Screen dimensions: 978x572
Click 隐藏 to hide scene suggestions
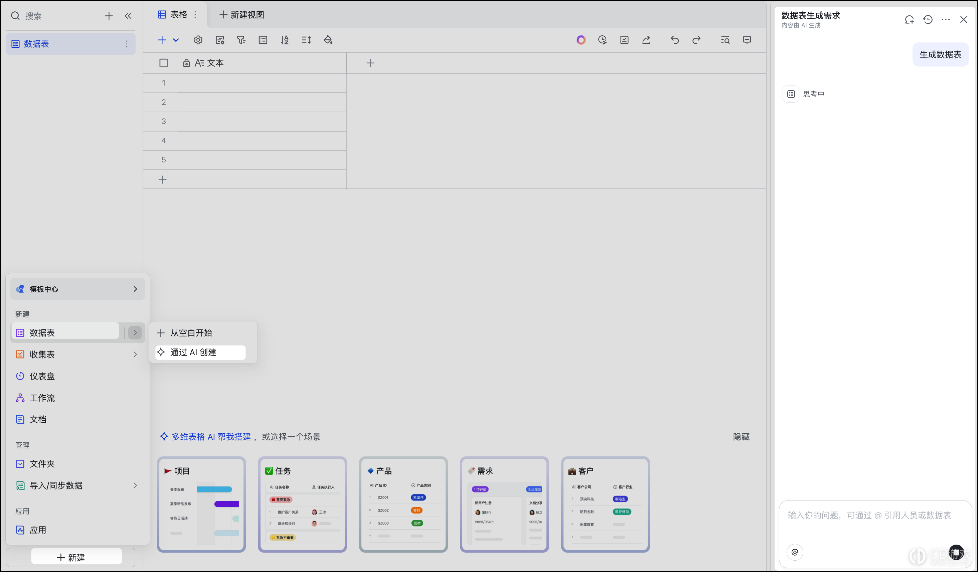(x=741, y=436)
